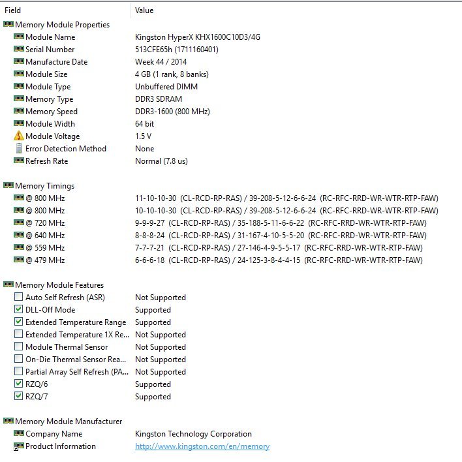This screenshot has height=462, width=462.
Task: Click the icon next to @ 479 MHz
Action: tap(19, 259)
